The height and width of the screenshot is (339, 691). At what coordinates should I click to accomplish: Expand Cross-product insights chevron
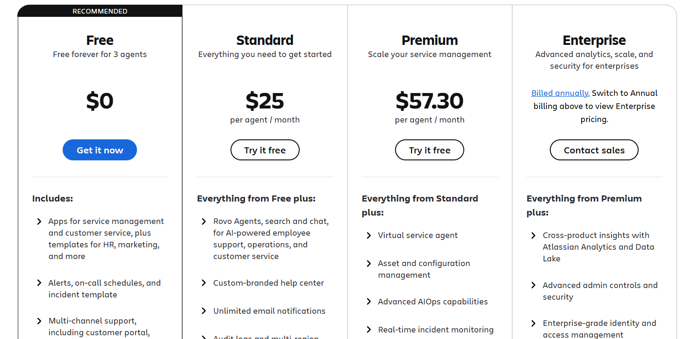point(533,236)
